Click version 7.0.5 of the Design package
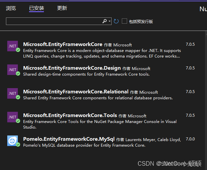 pyautogui.click(x=190, y=68)
